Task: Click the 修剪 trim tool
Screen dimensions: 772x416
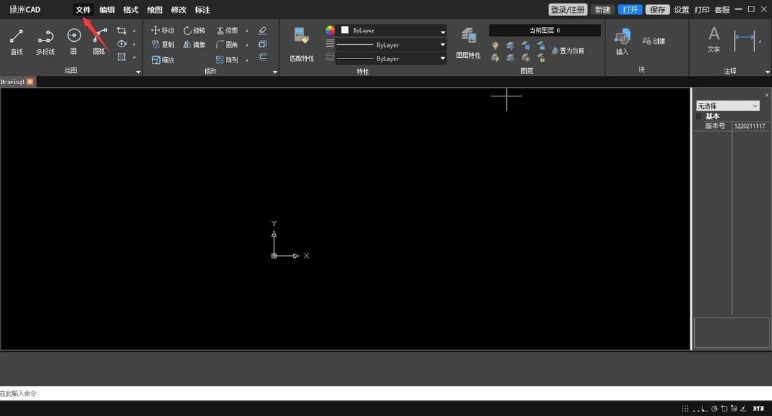Action: pos(227,30)
